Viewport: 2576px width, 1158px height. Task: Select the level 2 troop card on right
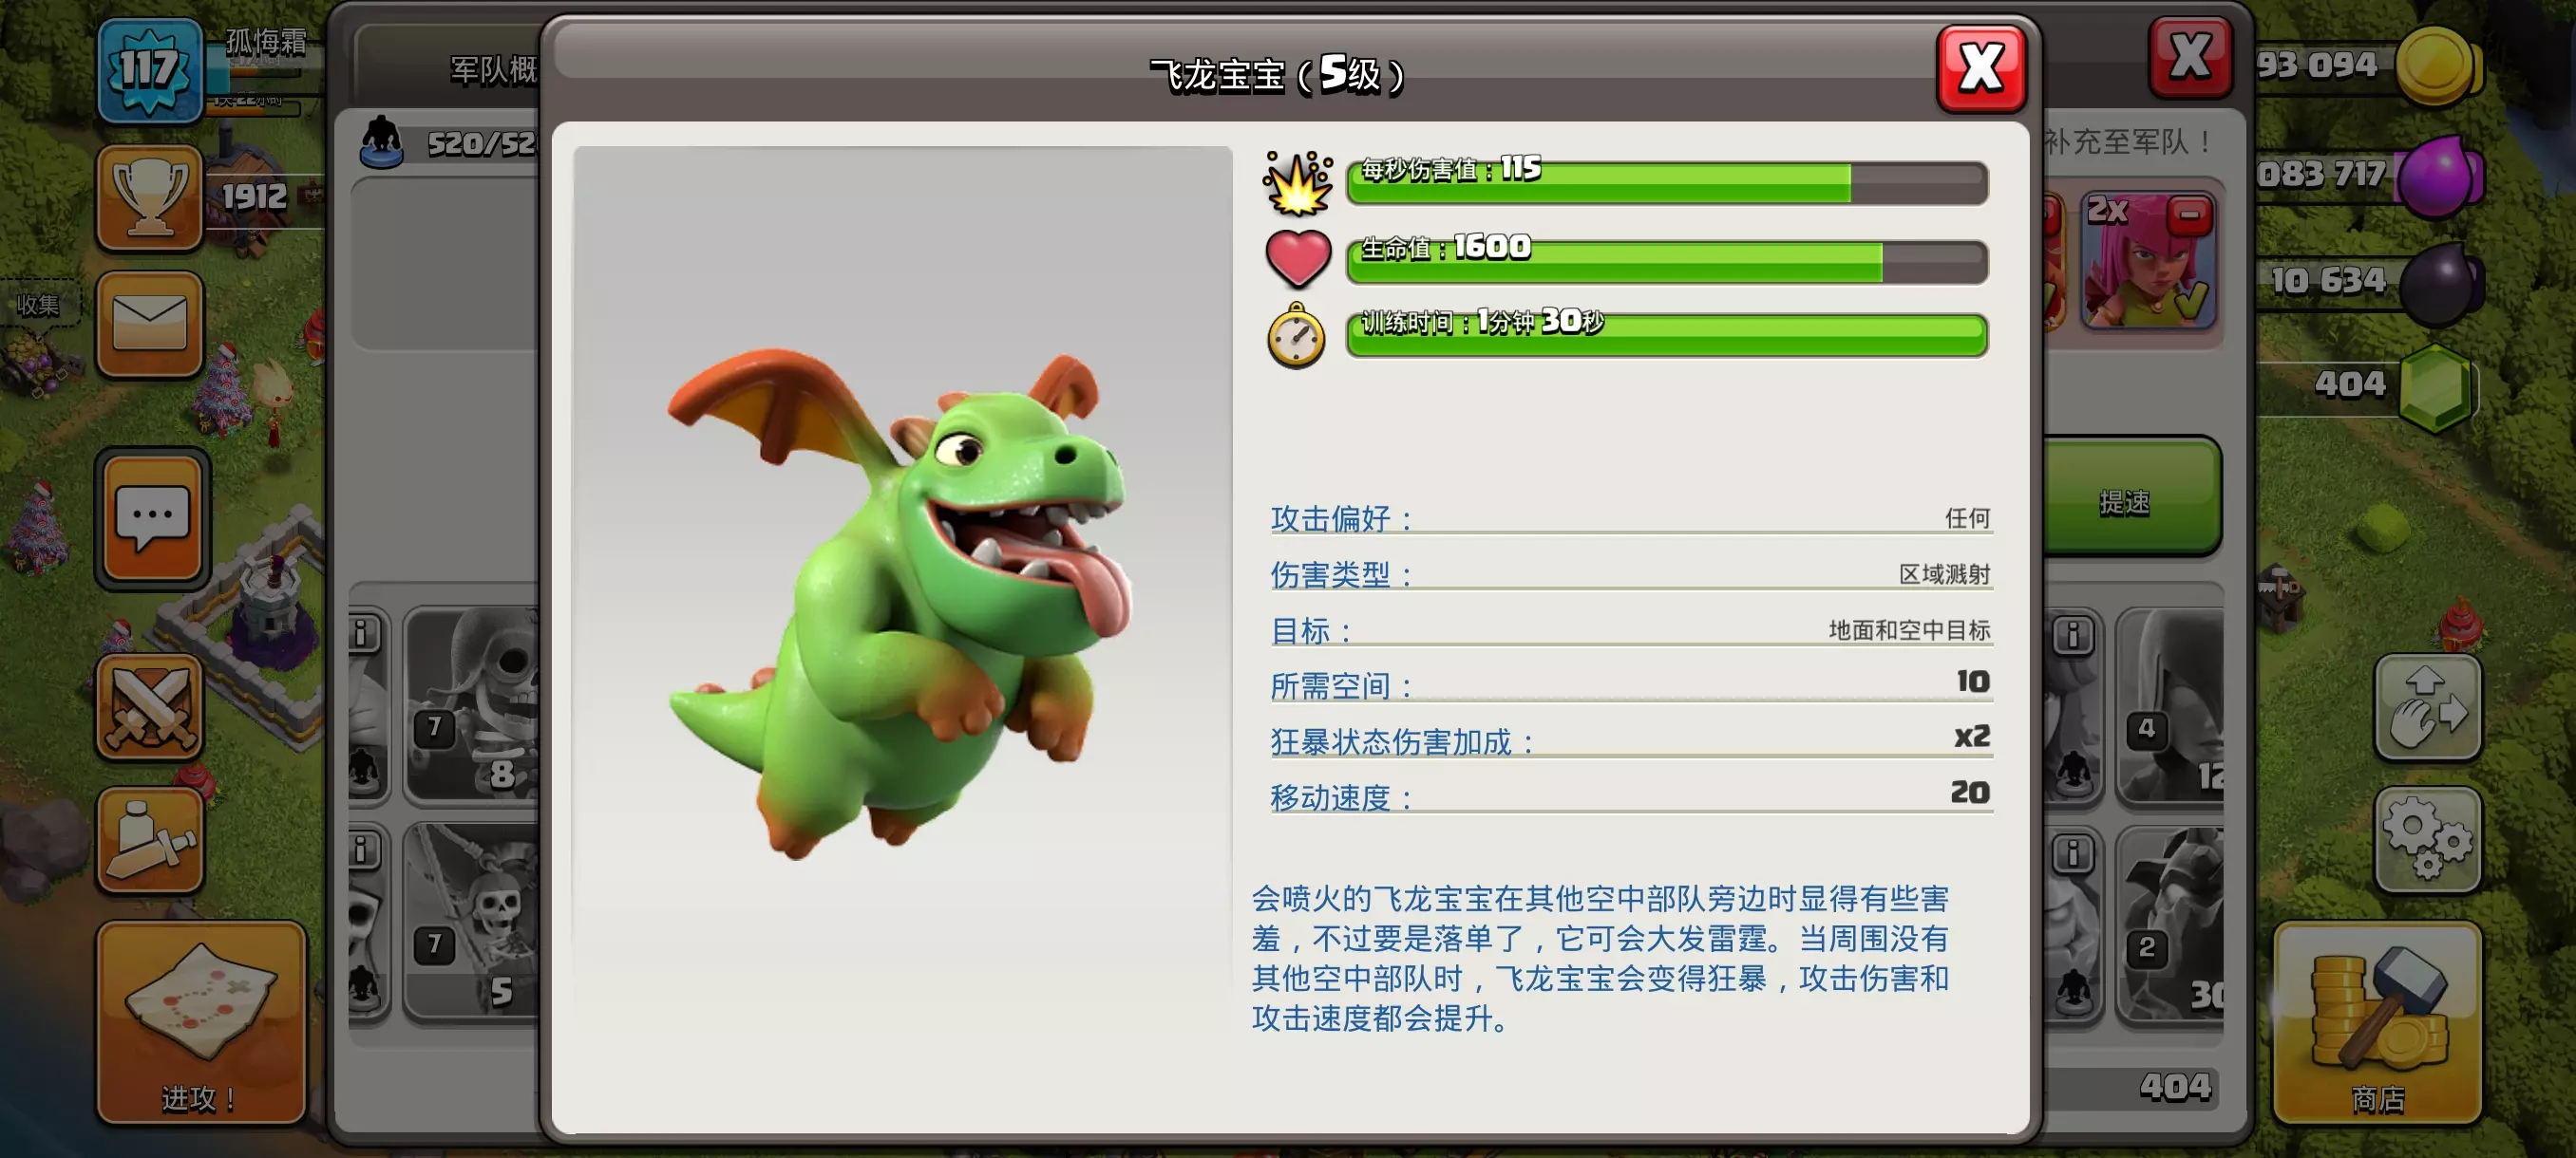(x=2171, y=925)
